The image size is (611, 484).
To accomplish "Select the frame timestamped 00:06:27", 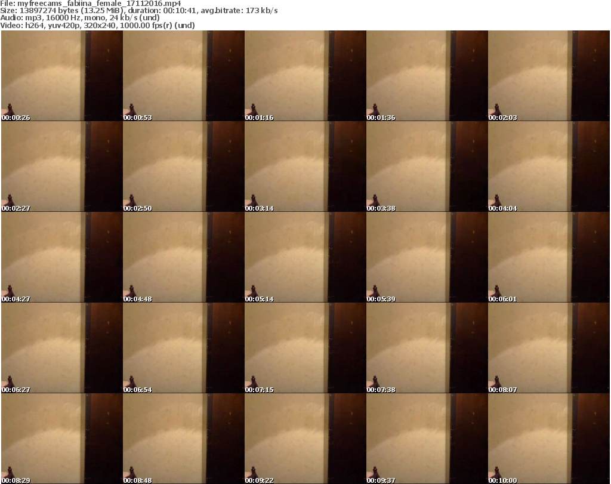I will (62, 348).
